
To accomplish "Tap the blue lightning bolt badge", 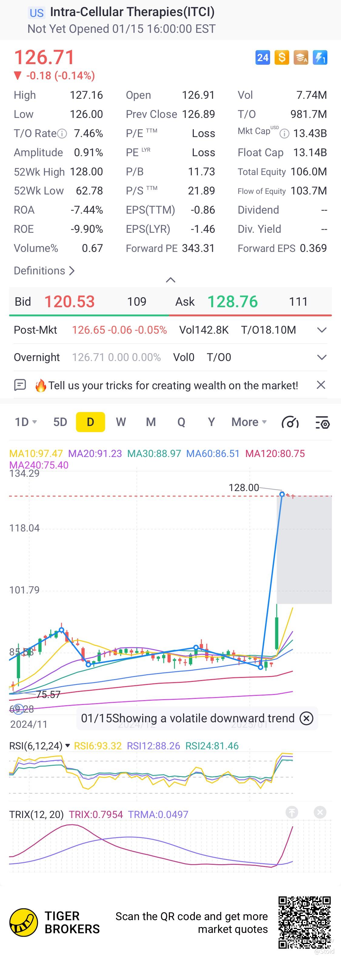I will (320, 58).
